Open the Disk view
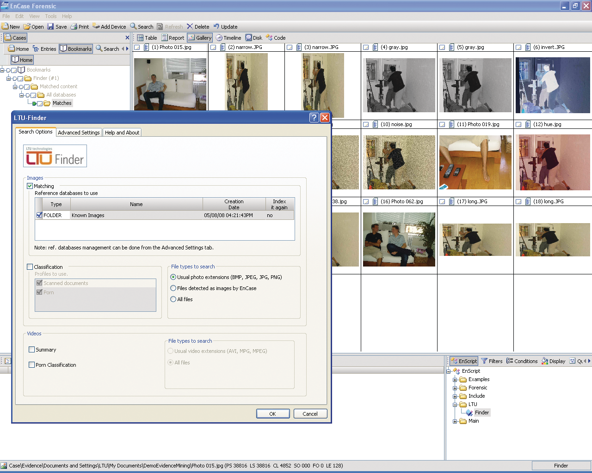592x473 pixels. click(x=249, y=38)
